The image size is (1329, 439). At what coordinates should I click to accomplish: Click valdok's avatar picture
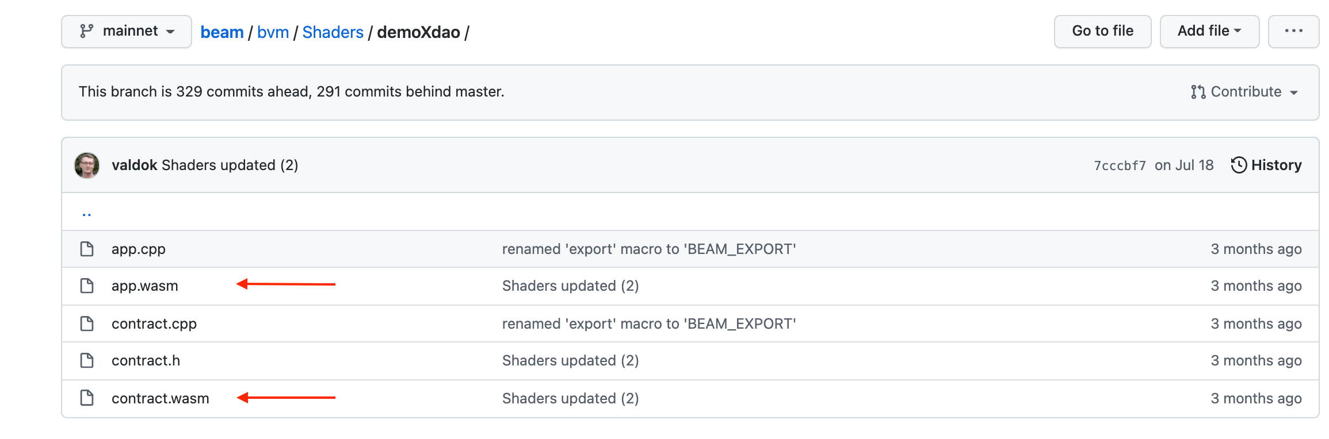[x=87, y=165]
